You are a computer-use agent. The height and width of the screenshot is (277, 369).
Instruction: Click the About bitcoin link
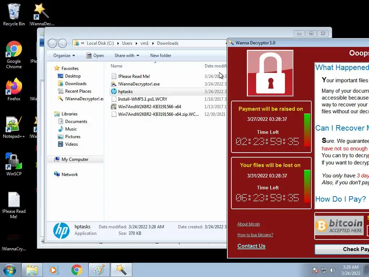click(x=249, y=224)
